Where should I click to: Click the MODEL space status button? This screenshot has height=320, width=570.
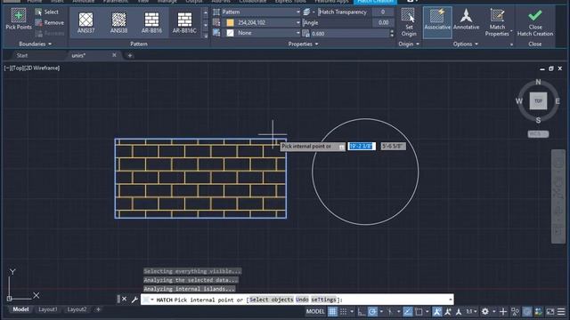(315, 311)
